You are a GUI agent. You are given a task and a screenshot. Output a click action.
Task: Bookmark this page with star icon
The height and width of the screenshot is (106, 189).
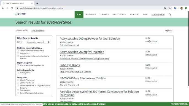pyautogui.click(x=170, y=8)
